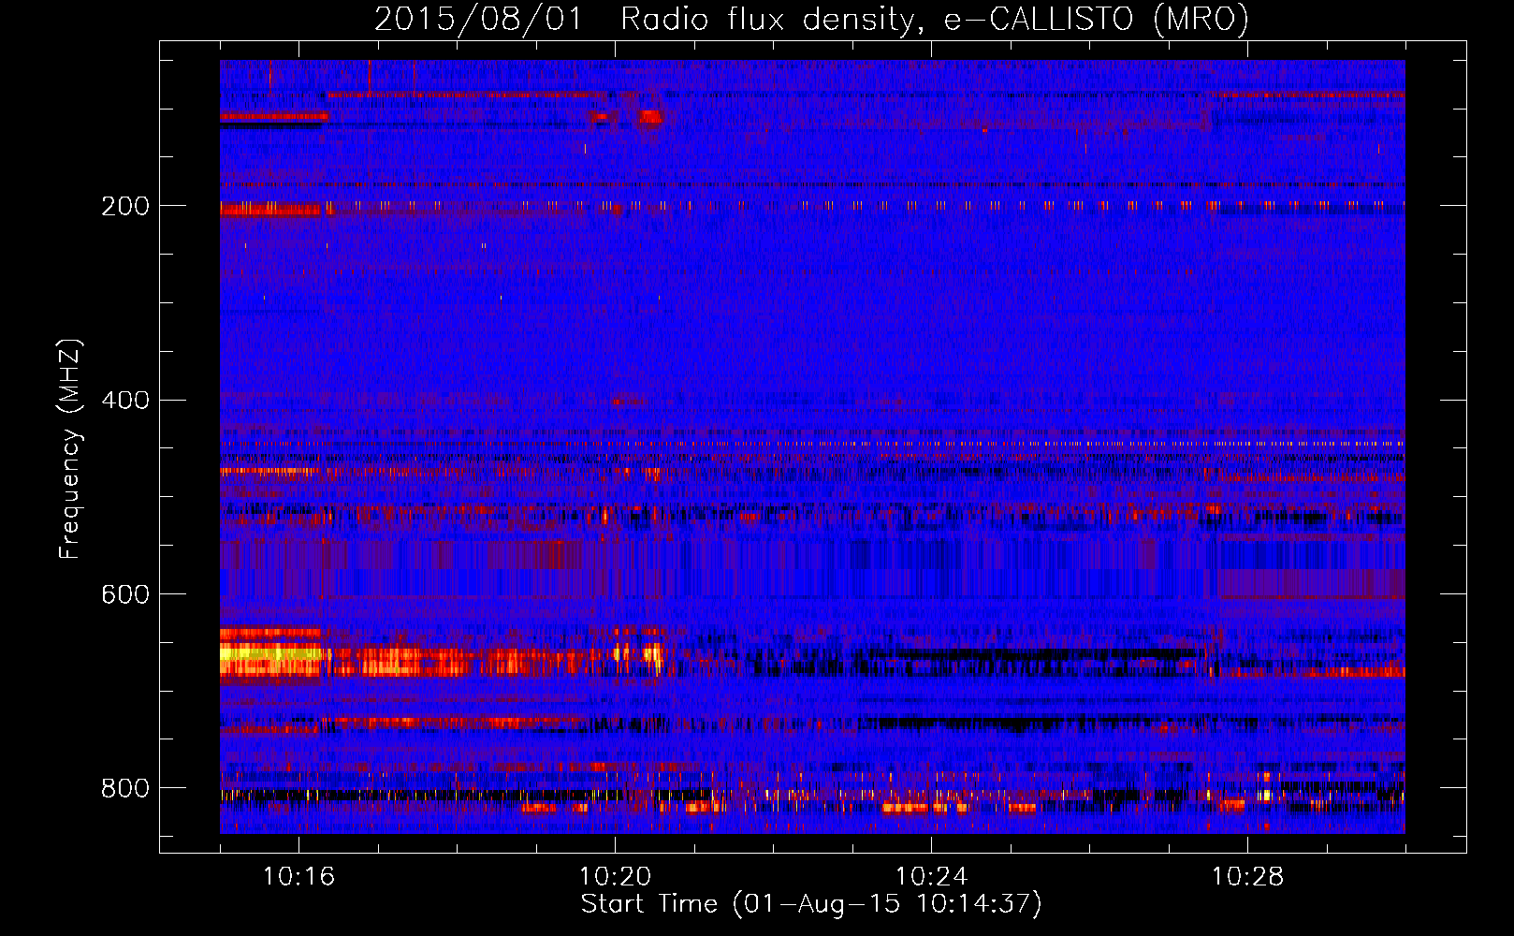Click the plot title "2015/08/01 Radio flux density, e-CALLISTO (MRO)"
The height and width of the screenshot is (936, 1514).
point(811,20)
